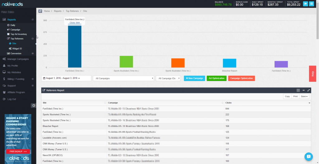Click the New Campaign button
The image size is (319, 164).
[x=194, y=79]
